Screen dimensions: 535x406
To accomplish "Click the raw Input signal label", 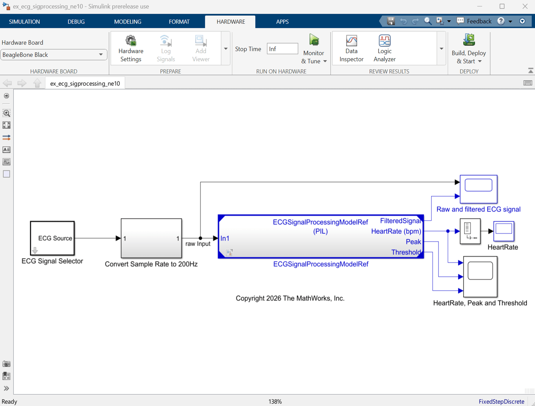I will [x=198, y=244].
